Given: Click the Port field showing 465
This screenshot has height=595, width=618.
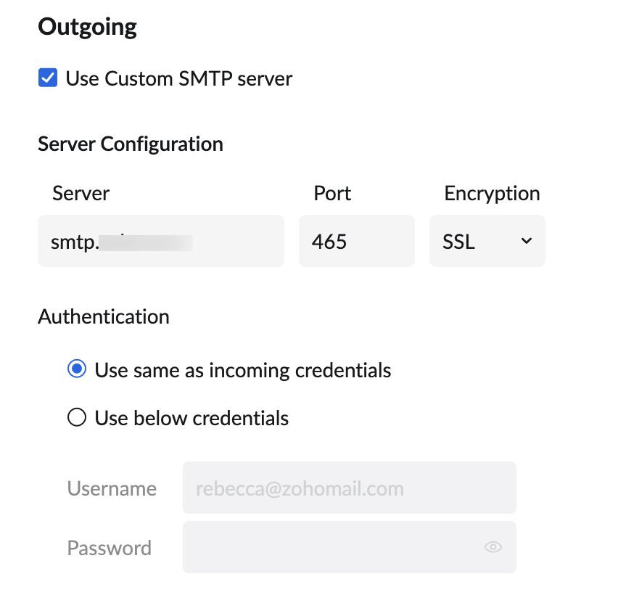Looking at the screenshot, I should tap(356, 241).
